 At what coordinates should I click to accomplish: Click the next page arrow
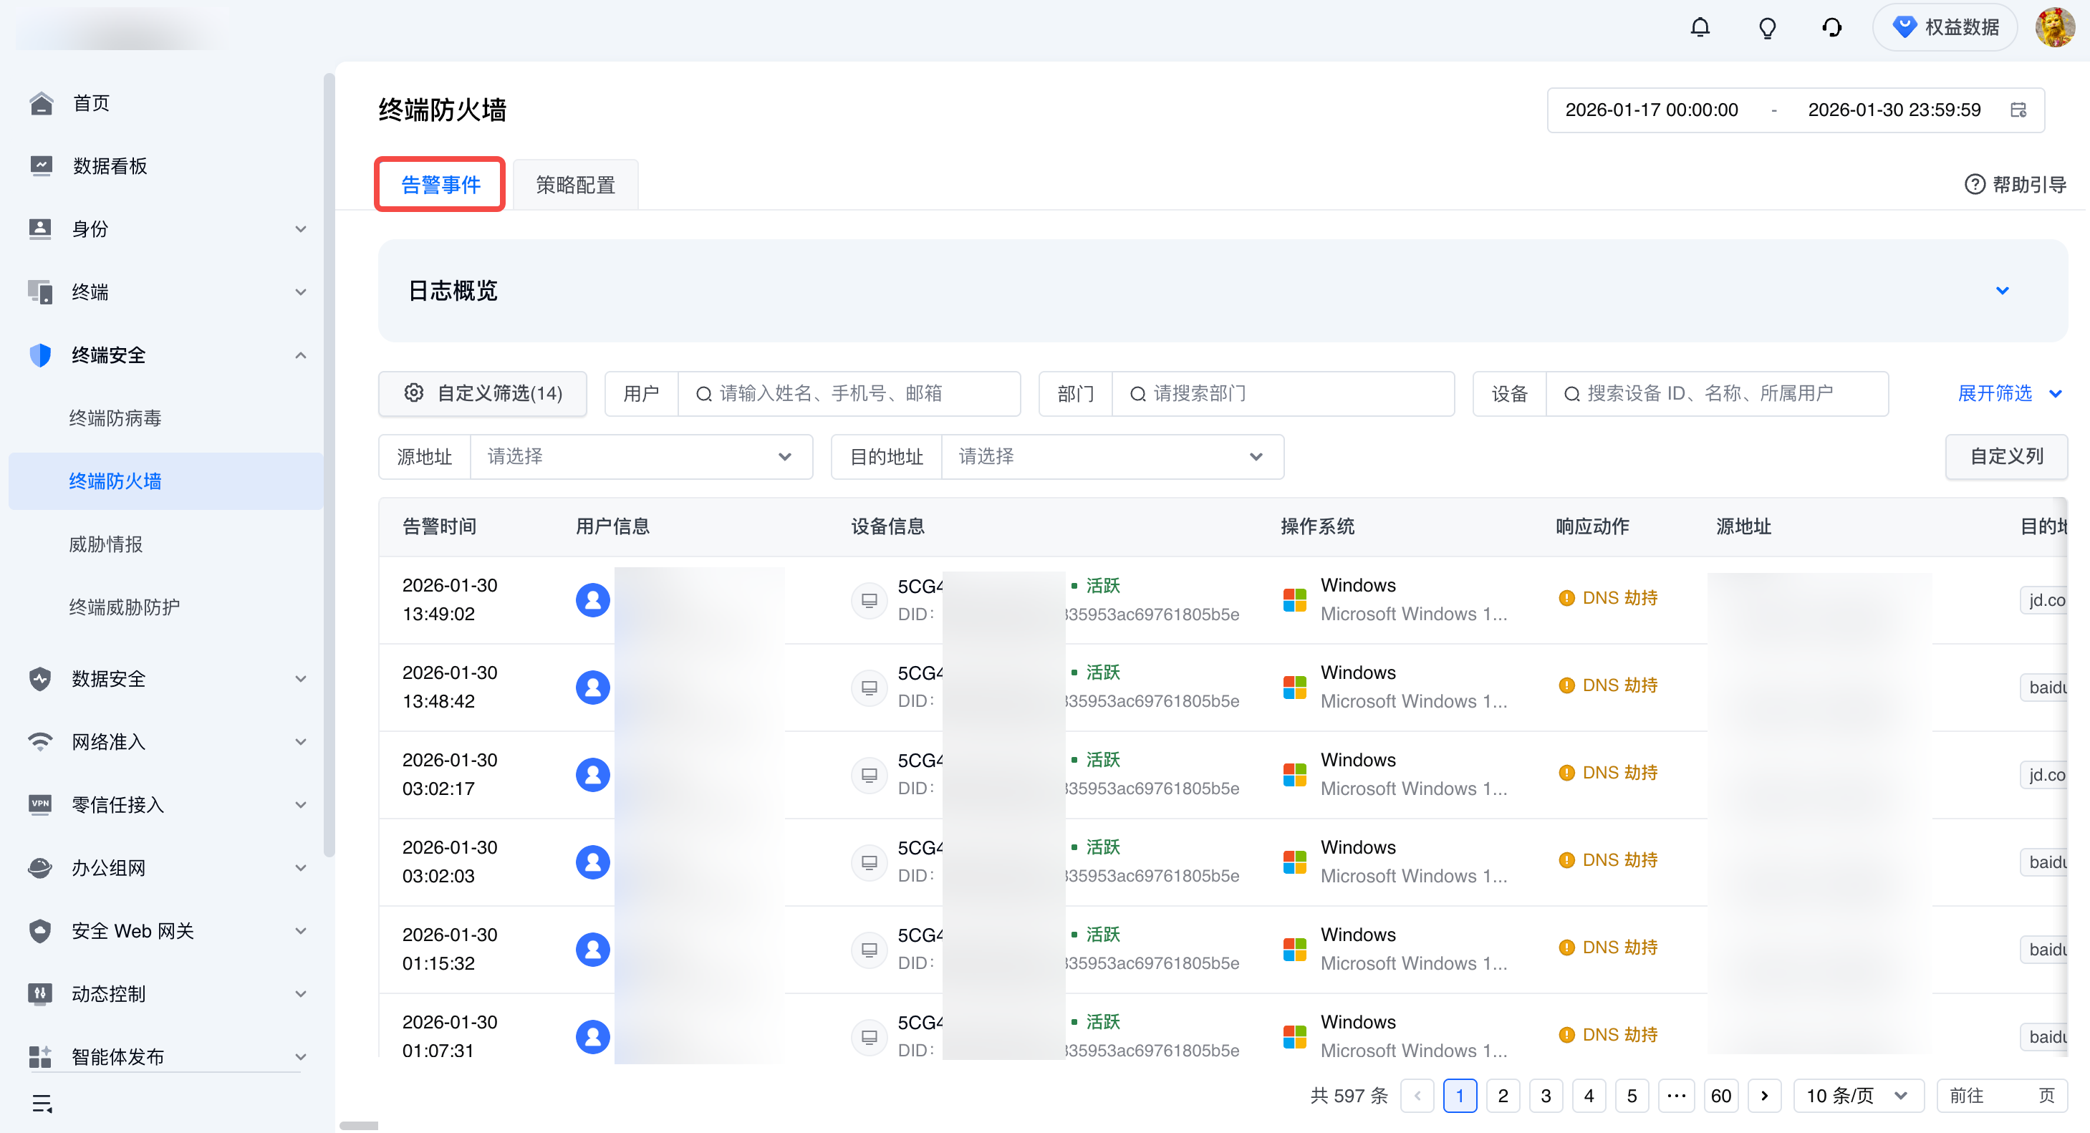tap(1764, 1096)
